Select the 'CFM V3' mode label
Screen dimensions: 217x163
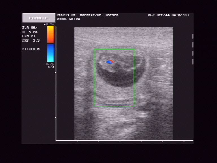click(x=29, y=36)
